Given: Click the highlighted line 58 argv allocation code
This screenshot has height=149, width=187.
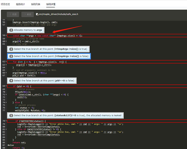Looking at the screenshot, I should point(97,36).
